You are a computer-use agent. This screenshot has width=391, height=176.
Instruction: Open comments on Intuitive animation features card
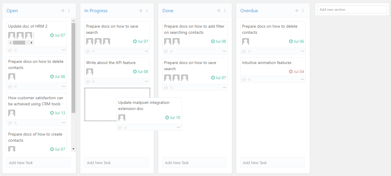tap(244, 80)
